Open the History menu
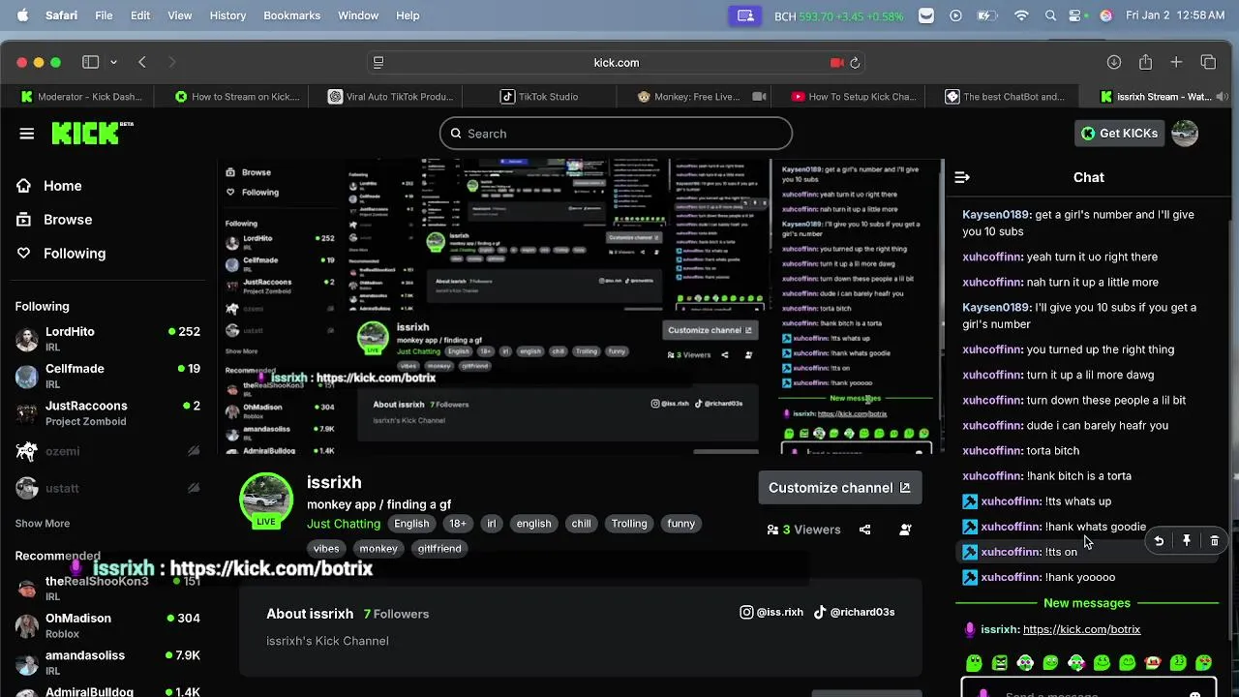This screenshot has width=1239, height=697. 227,15
